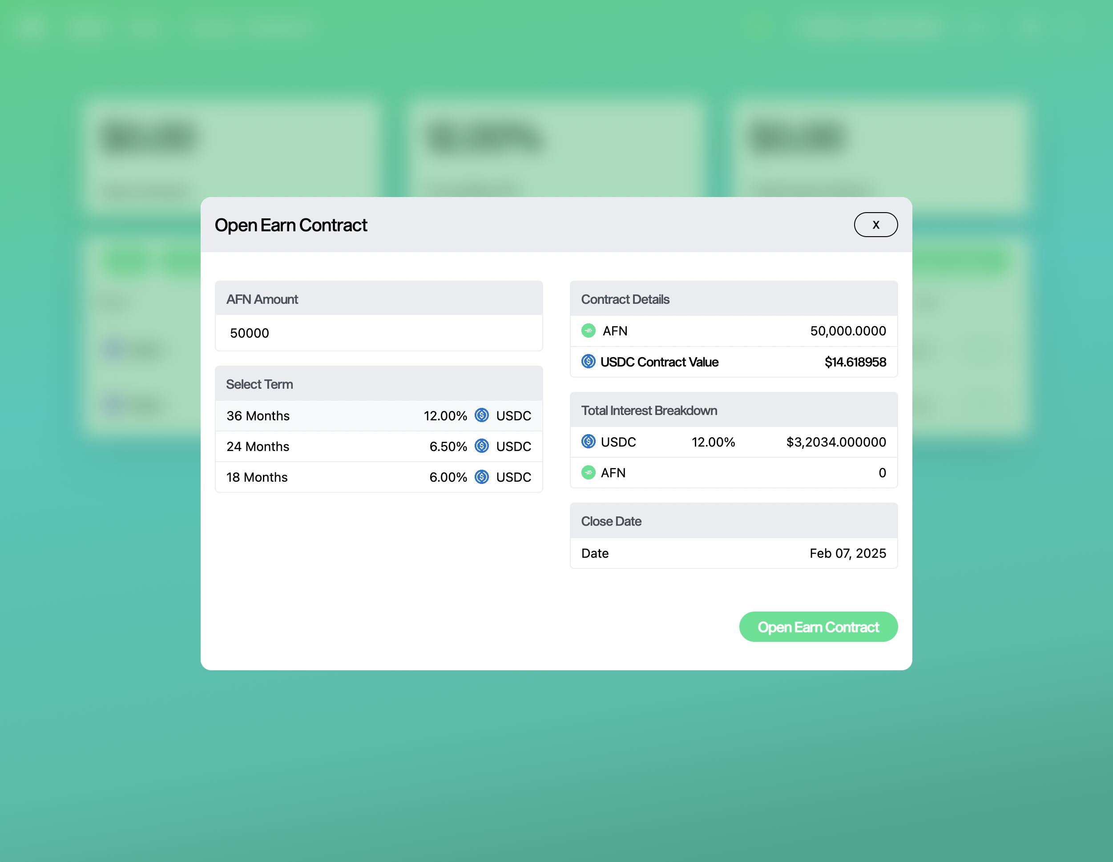
Task: Click the 12.00% rate in term list
Action: pos(445,416)
